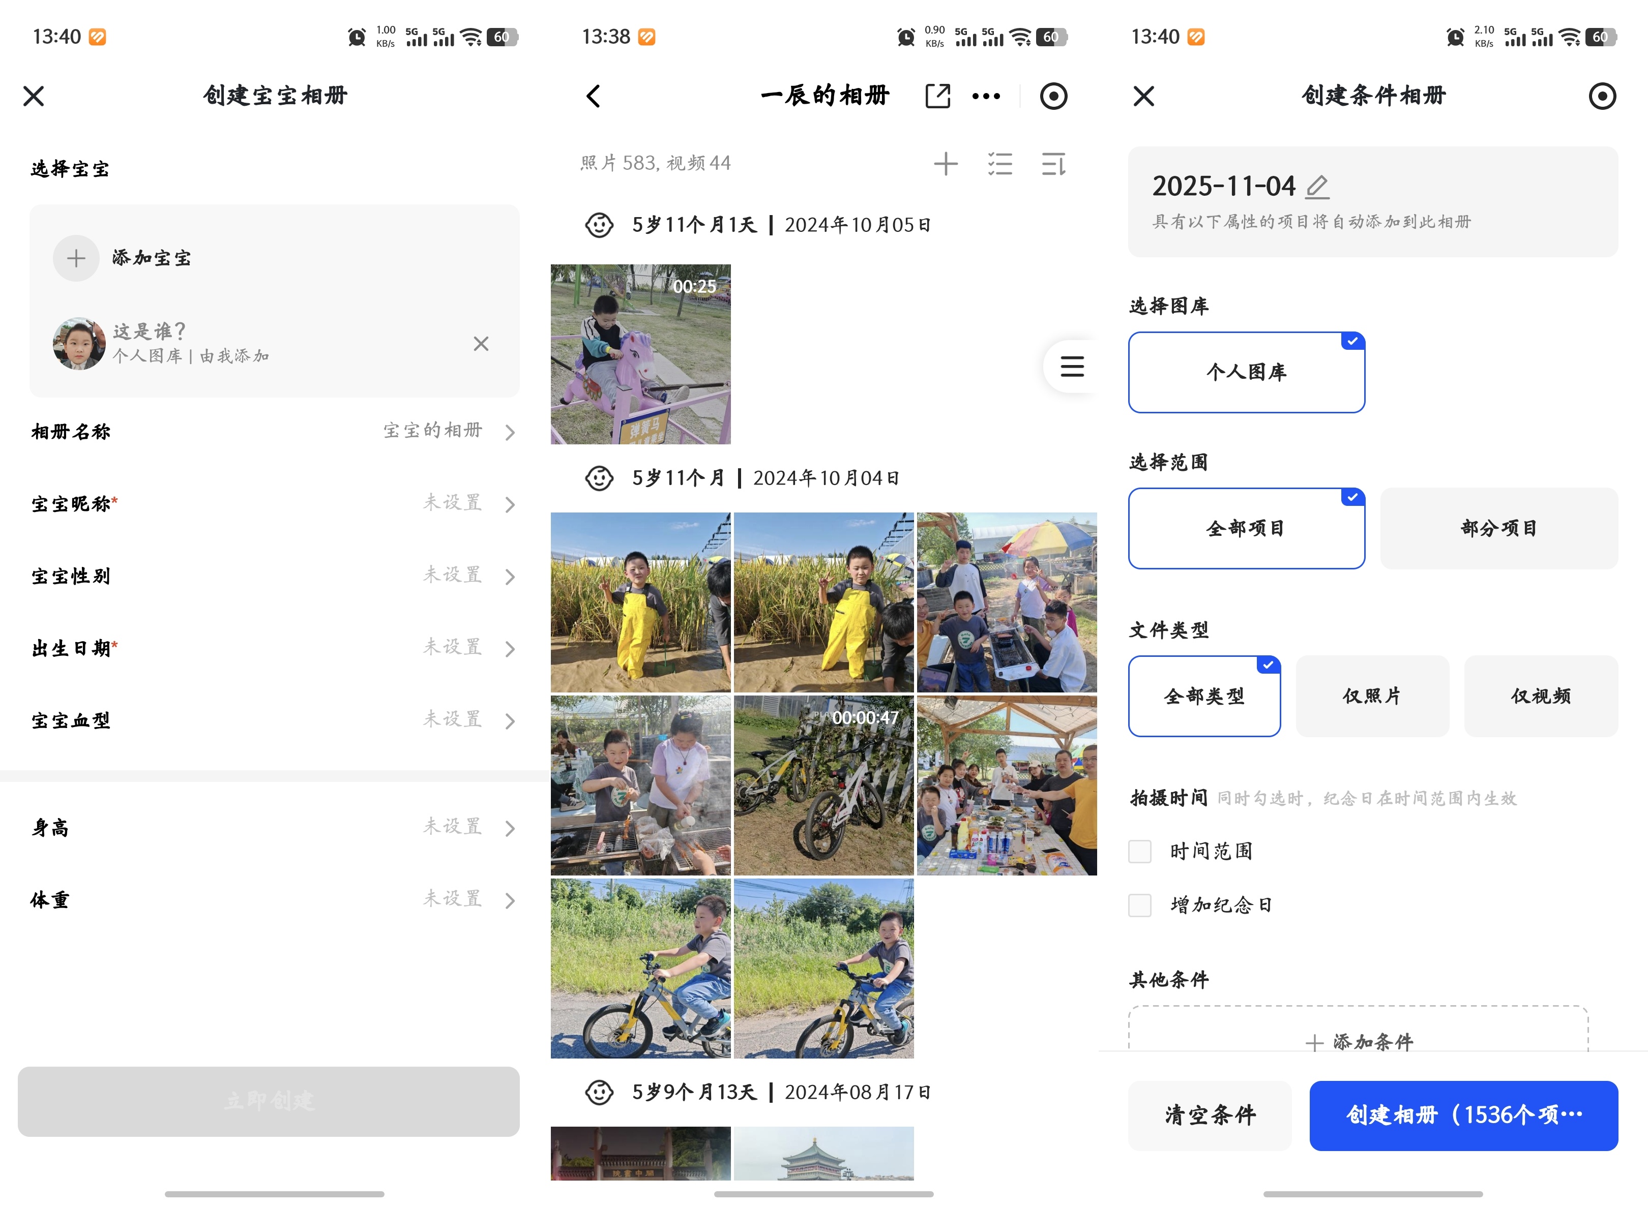Tap the floating hamburger menu button
Viewport: 1648px width, 1208px height.
pos(1072,366)
